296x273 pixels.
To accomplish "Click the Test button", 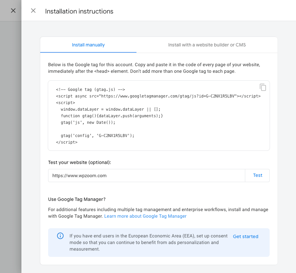I will 257,175.
